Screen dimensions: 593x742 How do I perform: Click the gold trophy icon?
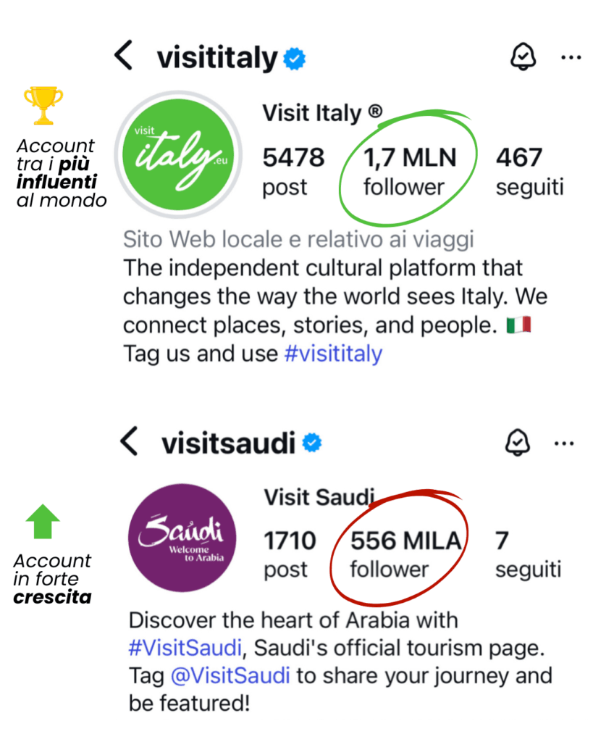click(43, 105)
